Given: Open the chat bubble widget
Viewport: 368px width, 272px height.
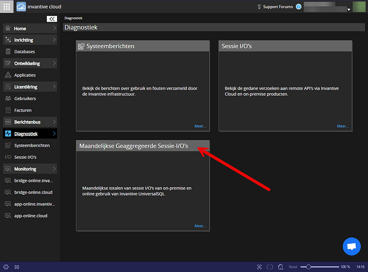Looking at the screenshot, I should coord(352,246).
